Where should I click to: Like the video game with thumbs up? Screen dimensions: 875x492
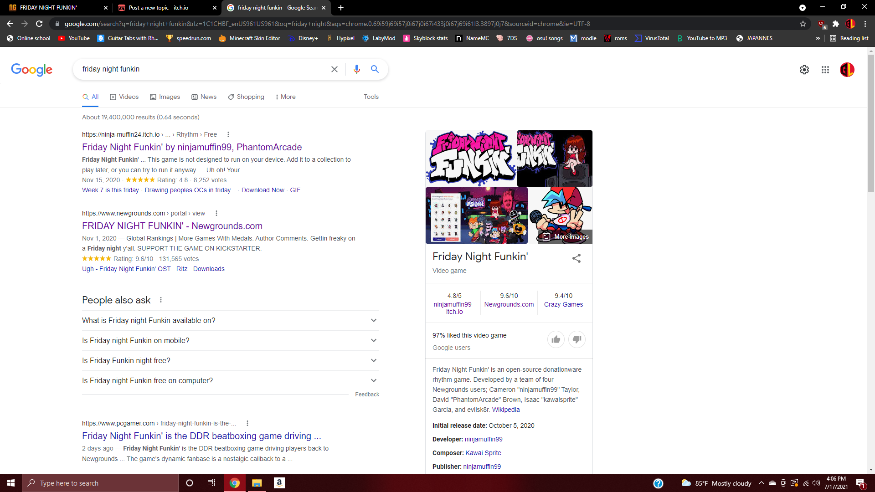click(x=556, y=339)
